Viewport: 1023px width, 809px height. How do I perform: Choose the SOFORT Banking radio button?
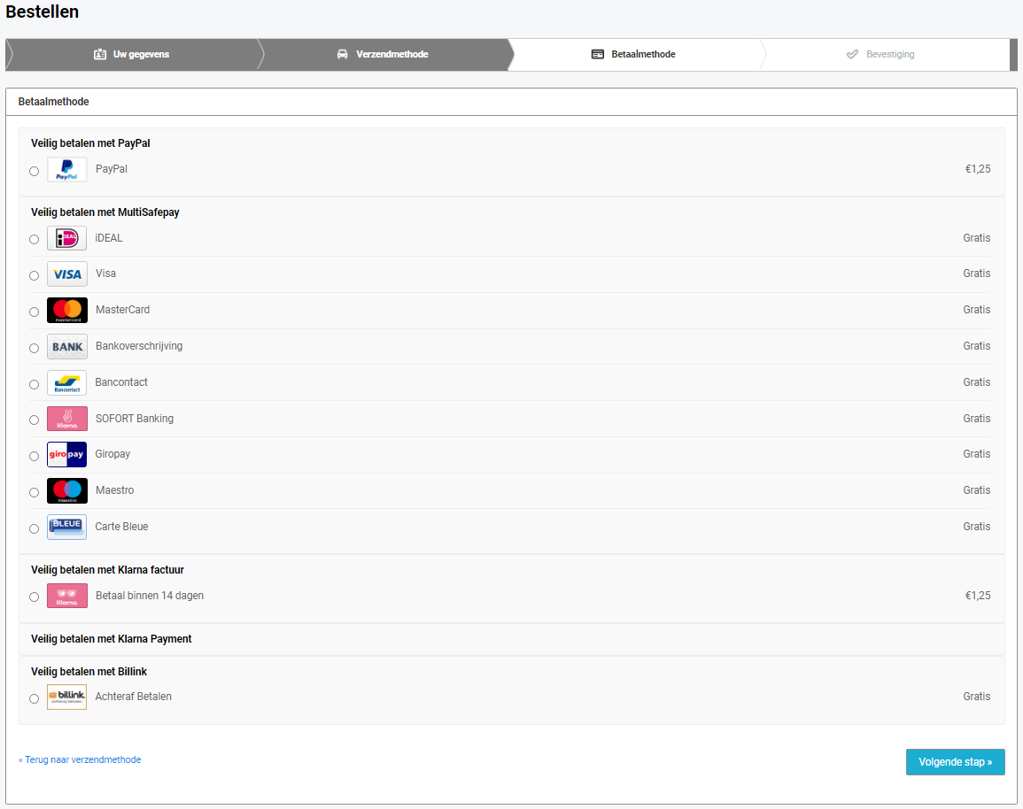(35, 420)
